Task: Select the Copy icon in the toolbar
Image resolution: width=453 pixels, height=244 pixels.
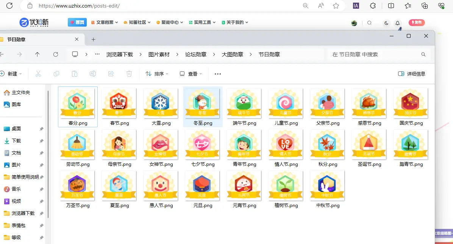Action: [56, 74]
